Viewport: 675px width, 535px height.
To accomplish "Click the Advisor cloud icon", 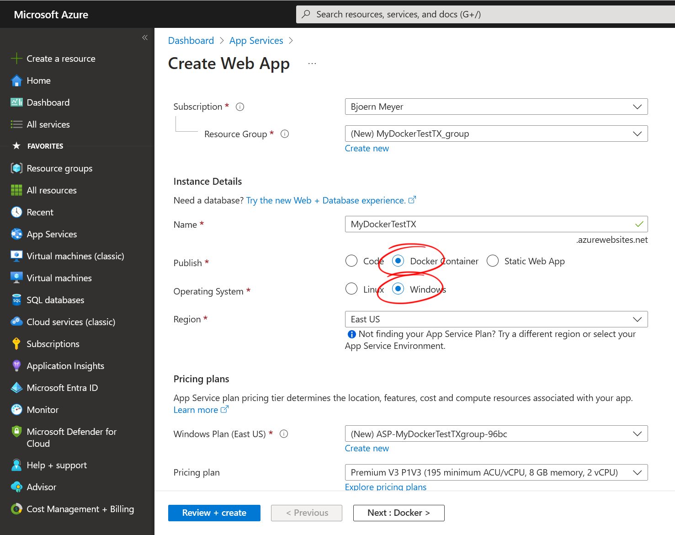I will tap(16, 487).
